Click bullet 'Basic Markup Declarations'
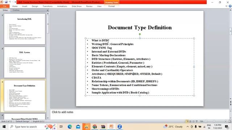Screen dimensions: 232x130 [108, 55]
